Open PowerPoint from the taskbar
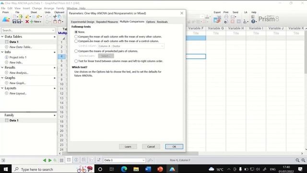The height and width of the screenshot is (173, 307). (160, 169)
